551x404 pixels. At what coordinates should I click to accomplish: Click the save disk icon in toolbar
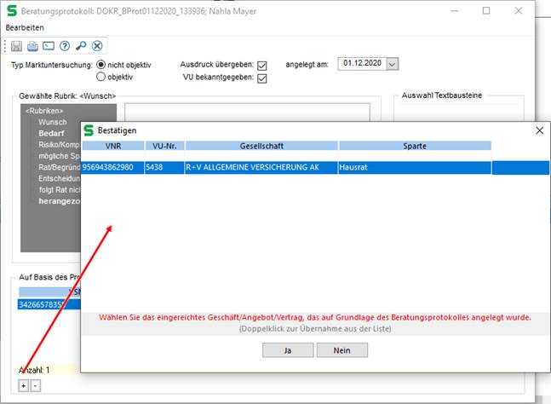17,46
